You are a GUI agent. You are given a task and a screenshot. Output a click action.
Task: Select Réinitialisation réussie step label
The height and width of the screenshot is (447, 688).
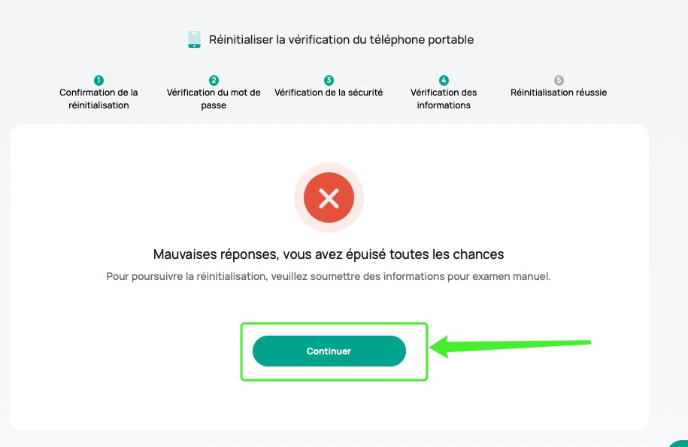pos(559,93)
